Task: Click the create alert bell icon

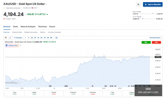Action: coord(138,5)
